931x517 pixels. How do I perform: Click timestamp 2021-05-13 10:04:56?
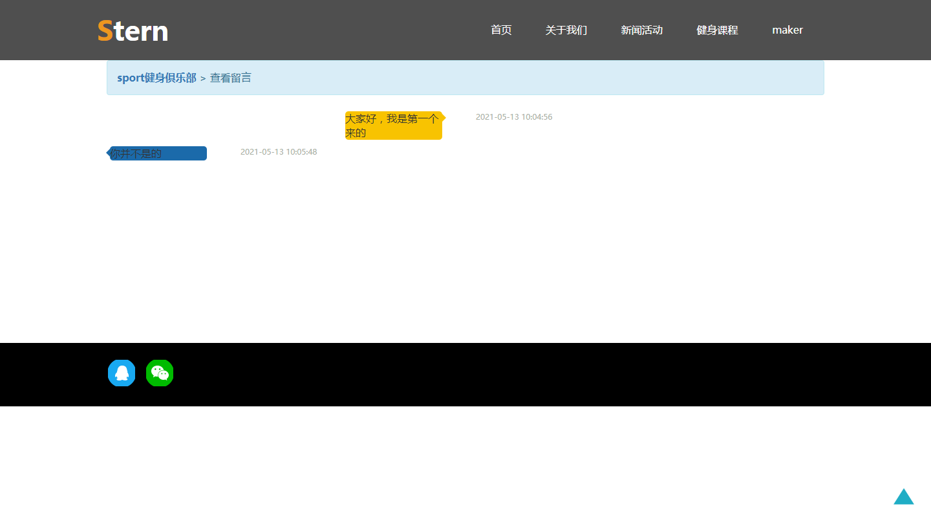(514, 117)
